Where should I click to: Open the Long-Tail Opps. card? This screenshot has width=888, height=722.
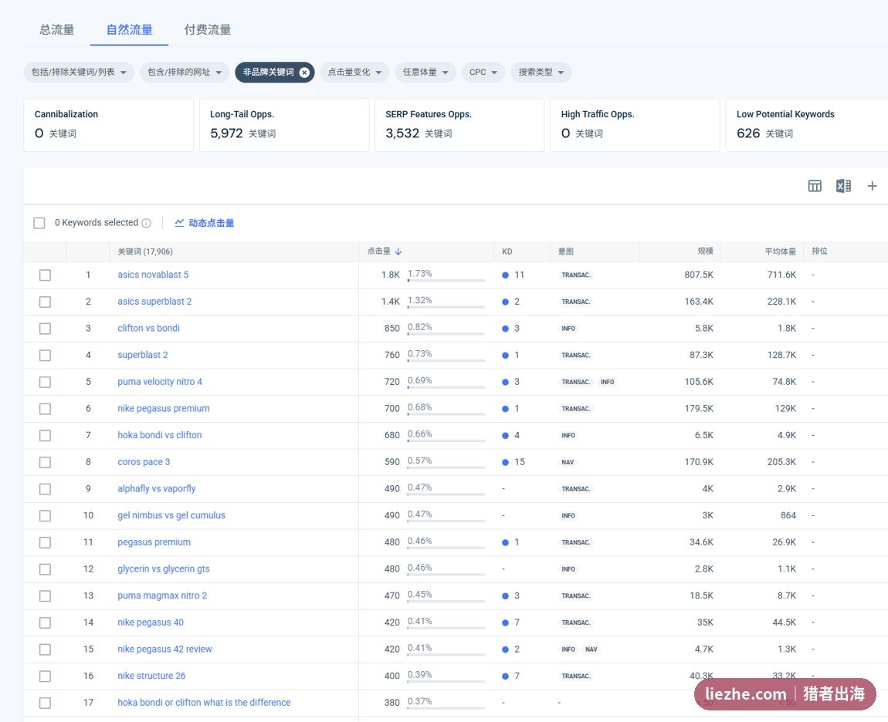pos(284,125)
